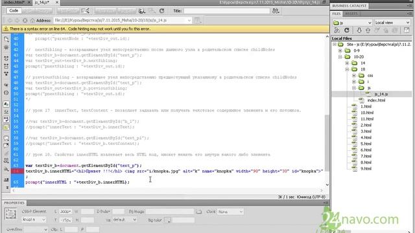Image resolution: width=415 pixels, height=233 pixels.
Task: Click the Z-Index input field
Action: 118,212
